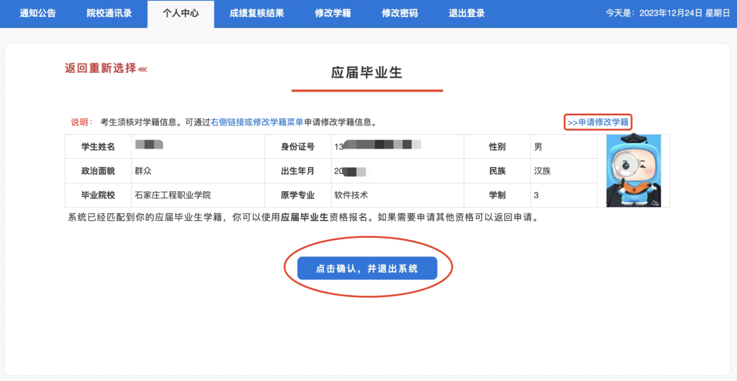The image size is (737, 381).
Task: Click the blue 右侧链接或修改学籍菜单 inline link
Action: [257, 123]
